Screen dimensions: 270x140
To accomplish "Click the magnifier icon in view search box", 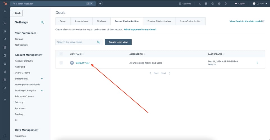I will click(99, 42).
